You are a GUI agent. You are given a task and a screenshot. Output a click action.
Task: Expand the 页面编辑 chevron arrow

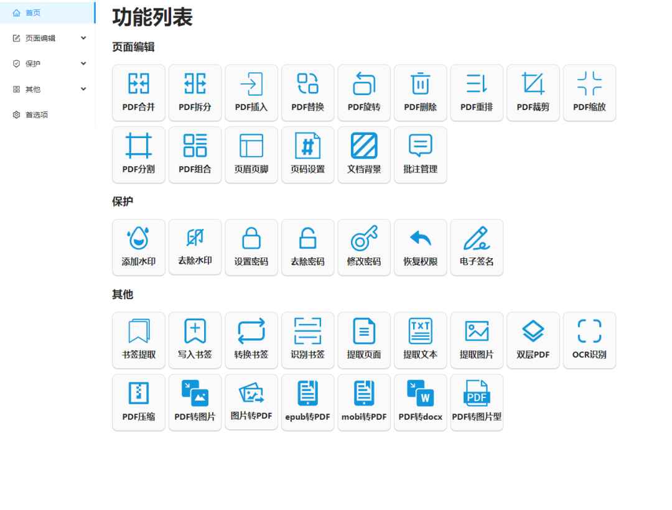pyautogui.click(x=83, y=38)
